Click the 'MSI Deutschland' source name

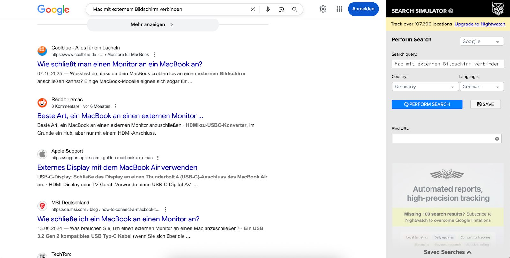click(70, 203)
